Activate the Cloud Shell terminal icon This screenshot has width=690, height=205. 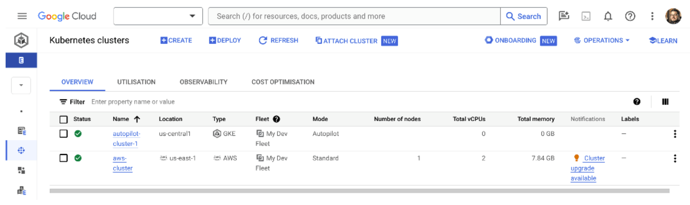586,17
